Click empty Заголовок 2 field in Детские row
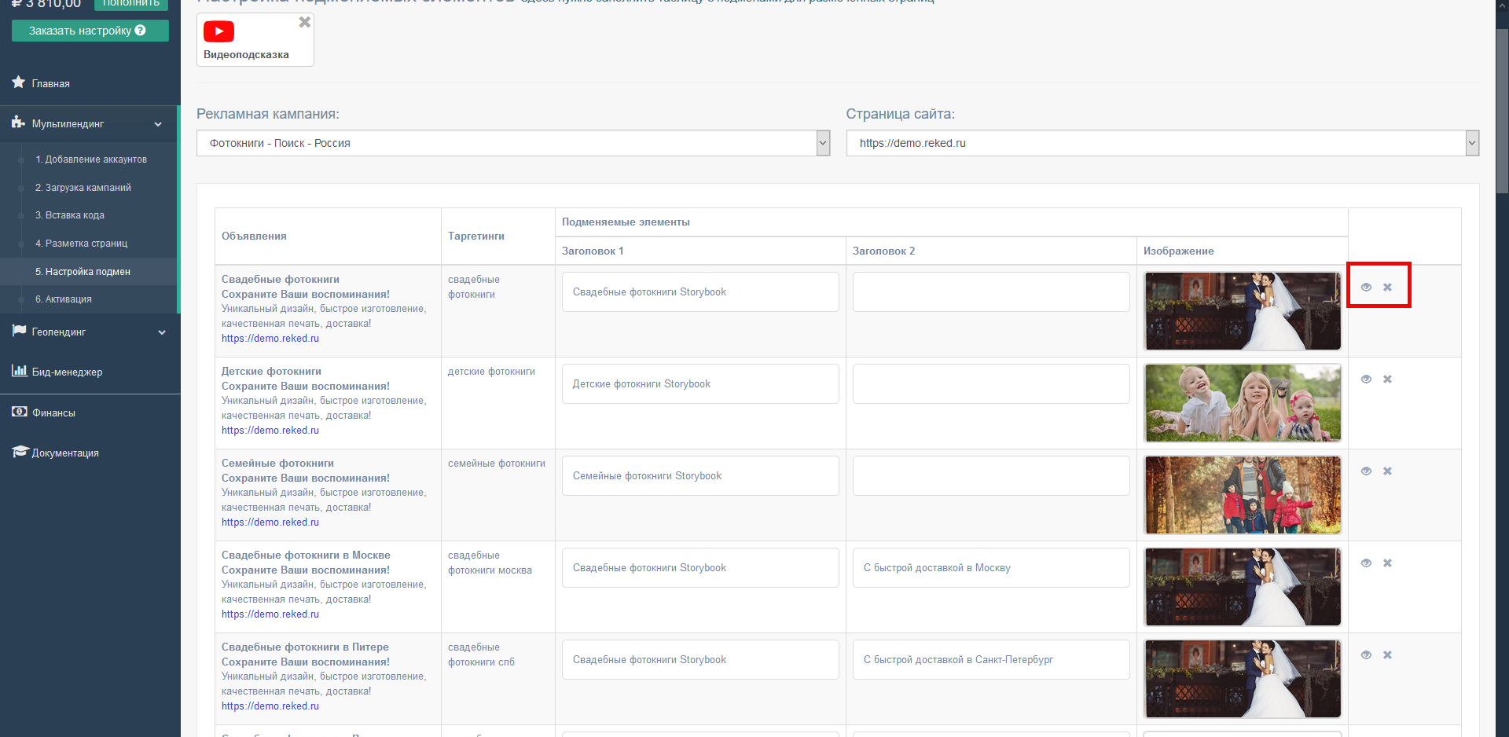The width and height of the screenshot is (1509, 737). [x=991, y=384]
